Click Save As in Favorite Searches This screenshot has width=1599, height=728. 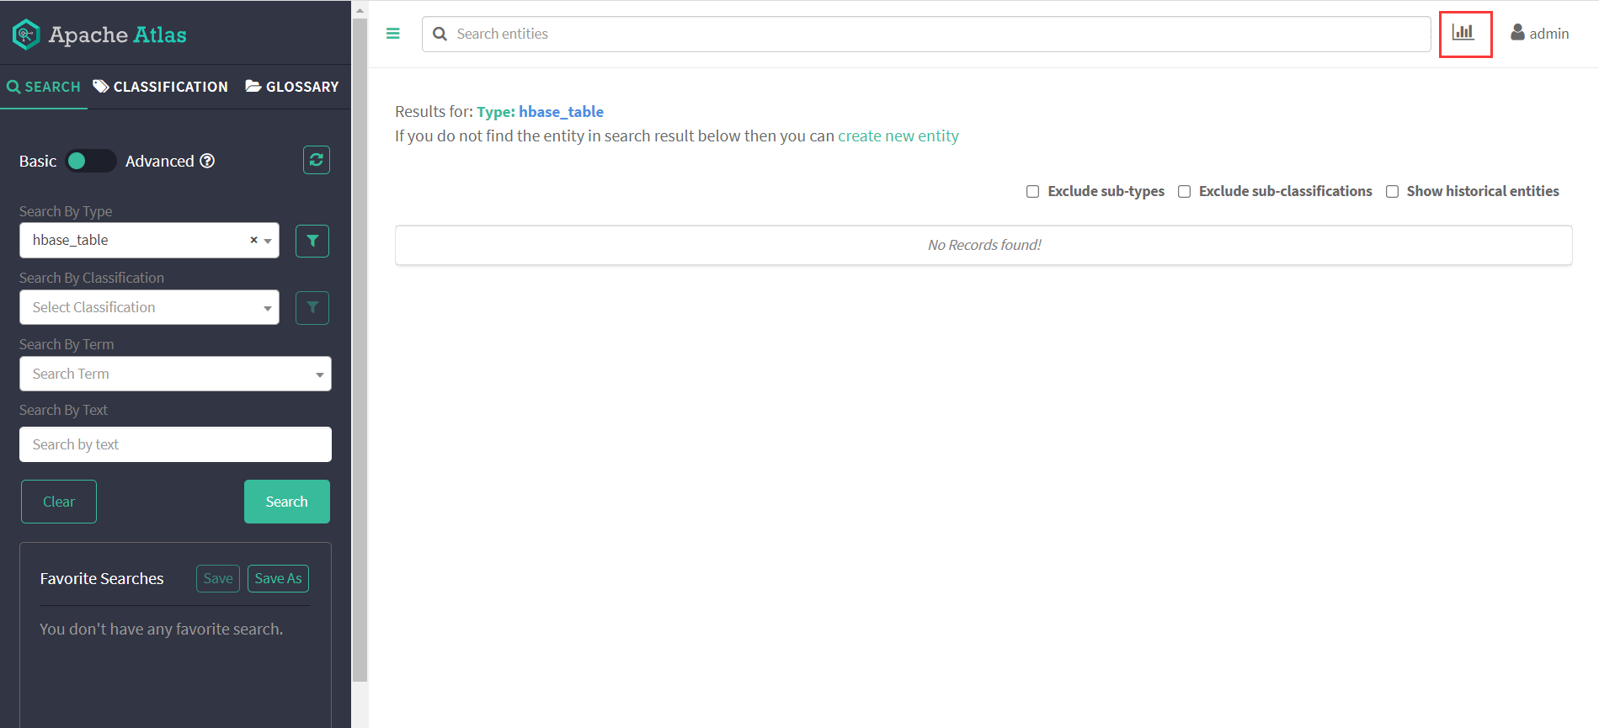pos(278,578)
